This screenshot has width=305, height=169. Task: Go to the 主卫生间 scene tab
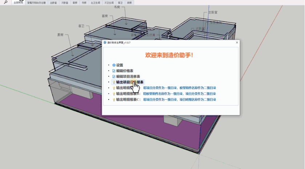[95, 3]
